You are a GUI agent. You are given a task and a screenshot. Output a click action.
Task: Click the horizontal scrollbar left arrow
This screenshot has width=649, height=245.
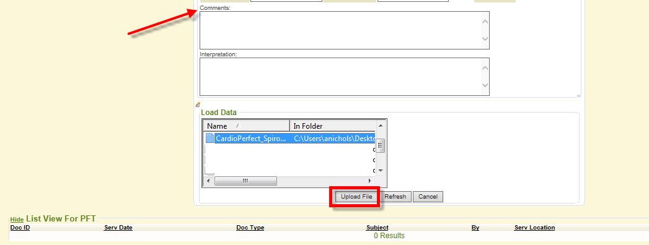coord(208,181)
